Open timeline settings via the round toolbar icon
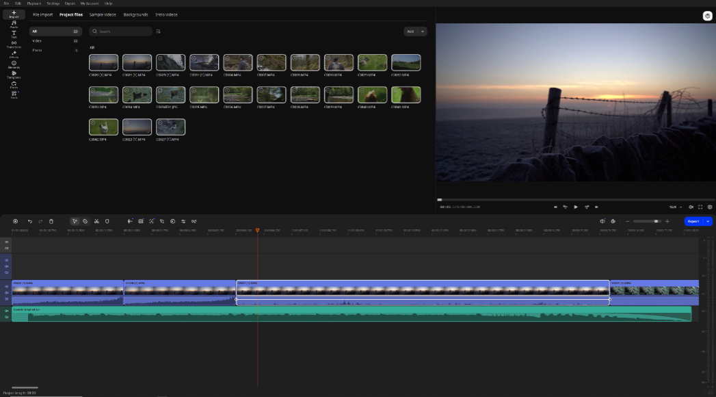Image resolution: width=716 pixels, height=397 pixels. click(15, 221)
